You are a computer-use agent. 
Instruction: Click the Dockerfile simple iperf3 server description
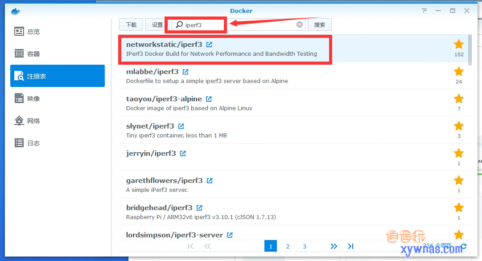(207, 81)
